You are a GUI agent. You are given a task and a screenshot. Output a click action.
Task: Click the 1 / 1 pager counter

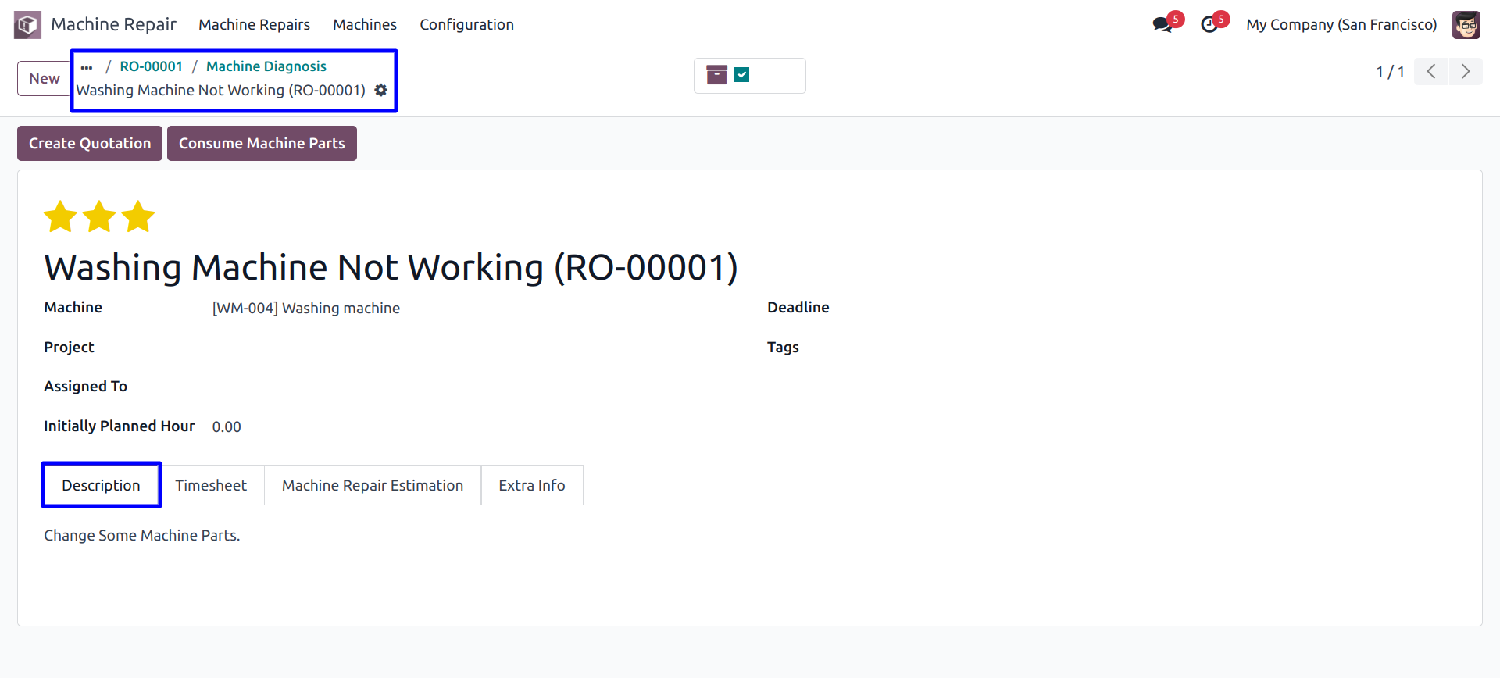tap(1390, 71)
